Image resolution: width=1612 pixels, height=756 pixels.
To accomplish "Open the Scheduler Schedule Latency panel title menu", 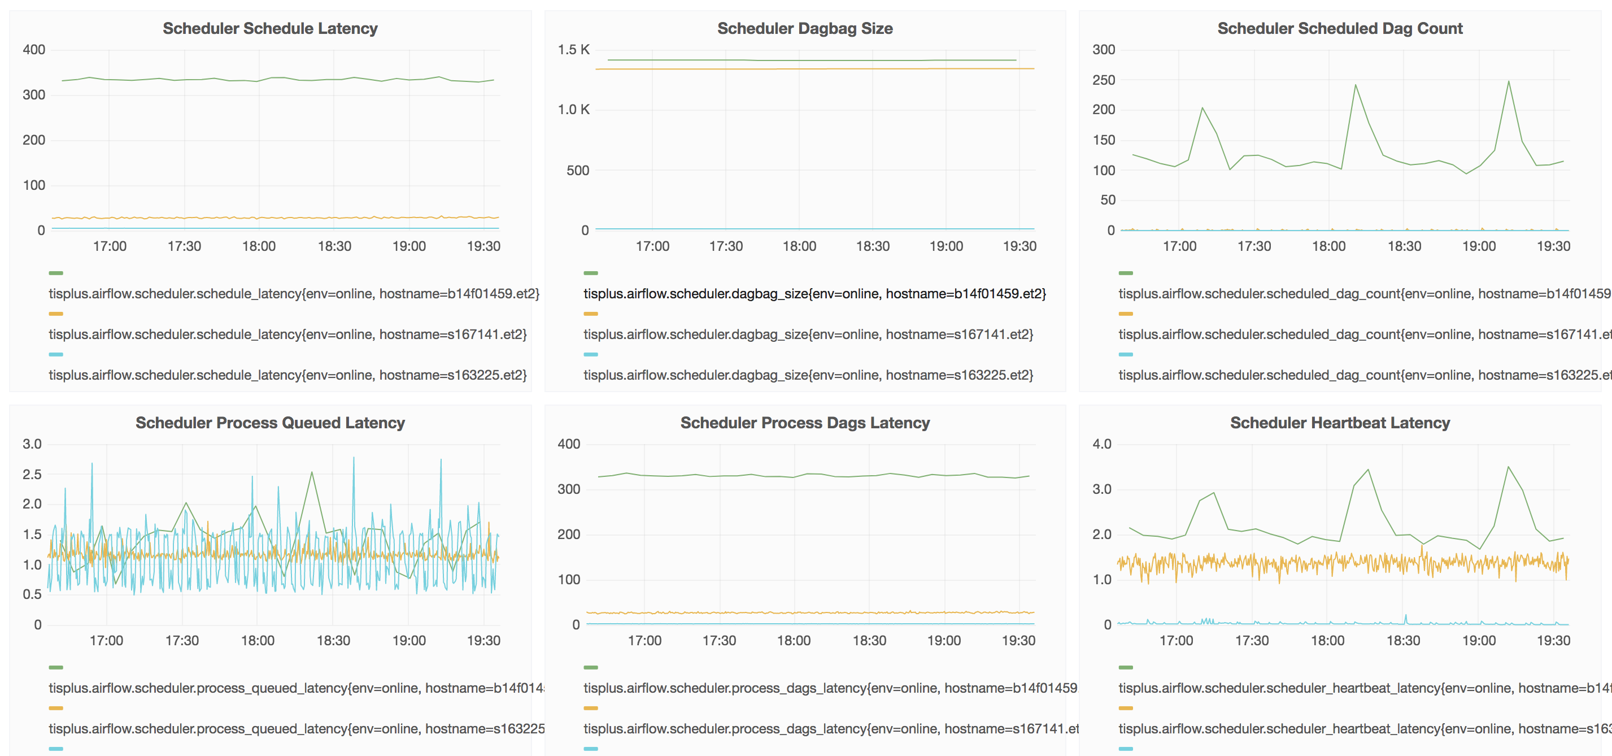I will pos(270,28).
